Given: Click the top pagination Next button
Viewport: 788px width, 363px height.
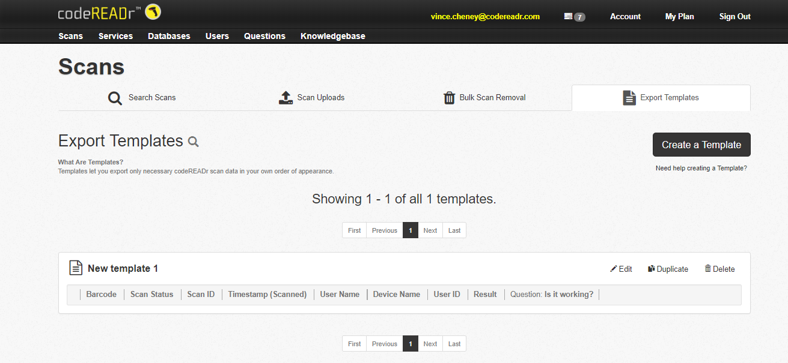Looking at the screenshot, I should (430, 230).
